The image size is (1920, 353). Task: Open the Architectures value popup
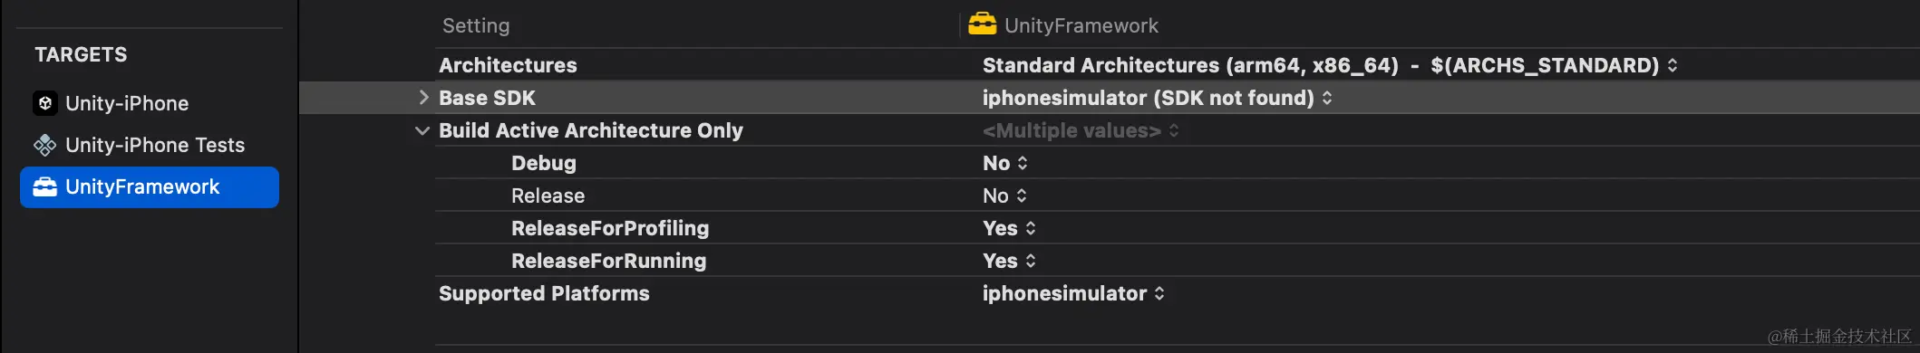pos(1330,65)
